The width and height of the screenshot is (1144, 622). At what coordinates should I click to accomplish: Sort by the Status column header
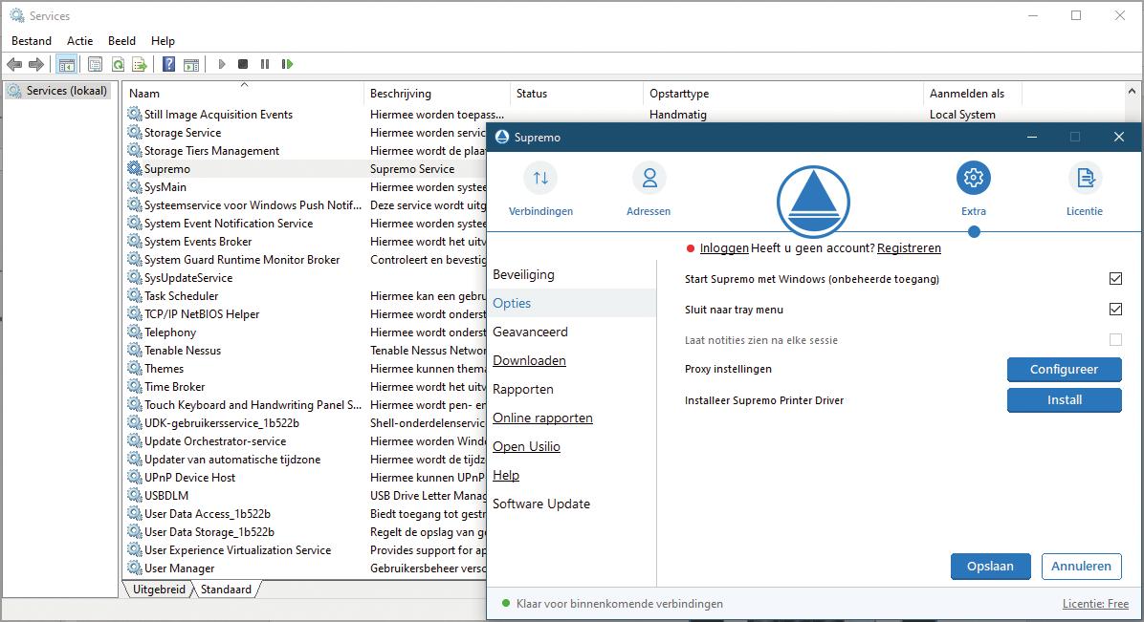577,94
